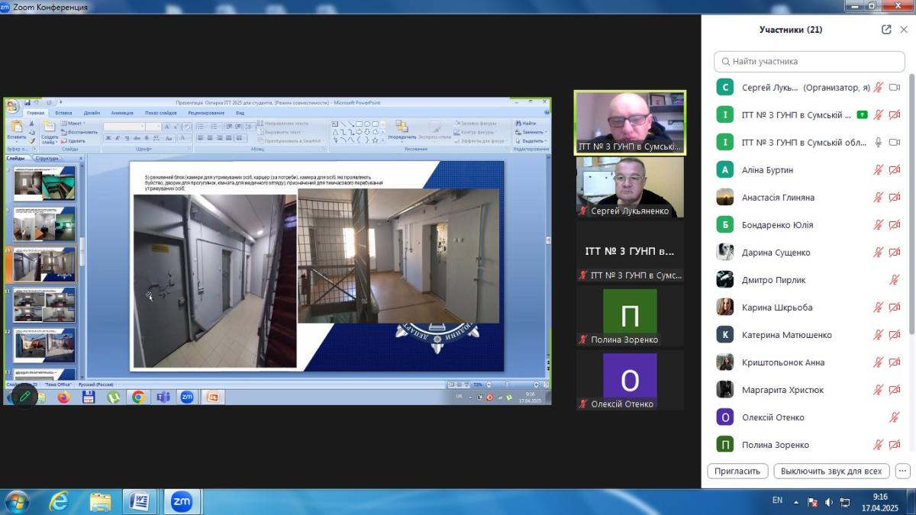
Task: Open more options ellipsis in participants panel
Action: (x=902, y=471)
